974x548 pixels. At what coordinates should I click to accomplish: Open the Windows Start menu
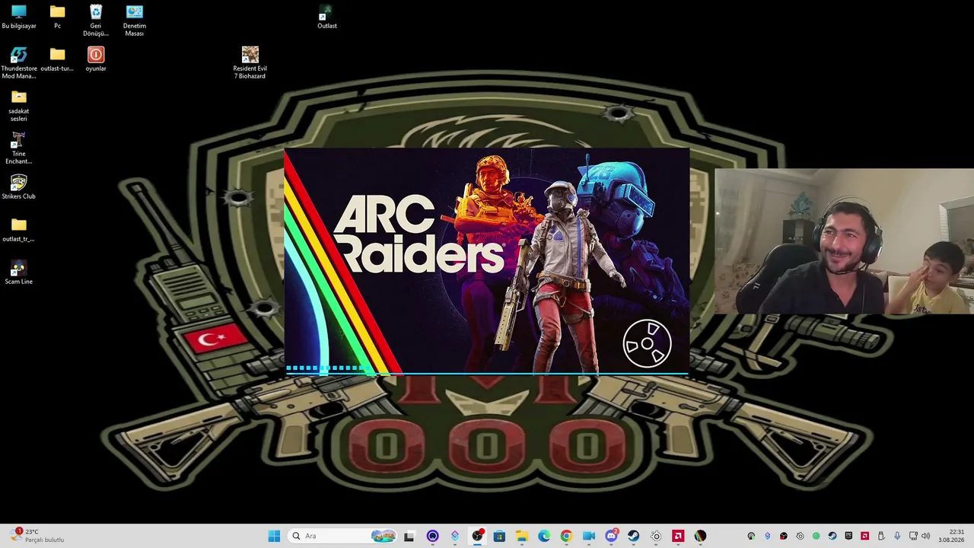pos(274,536)
